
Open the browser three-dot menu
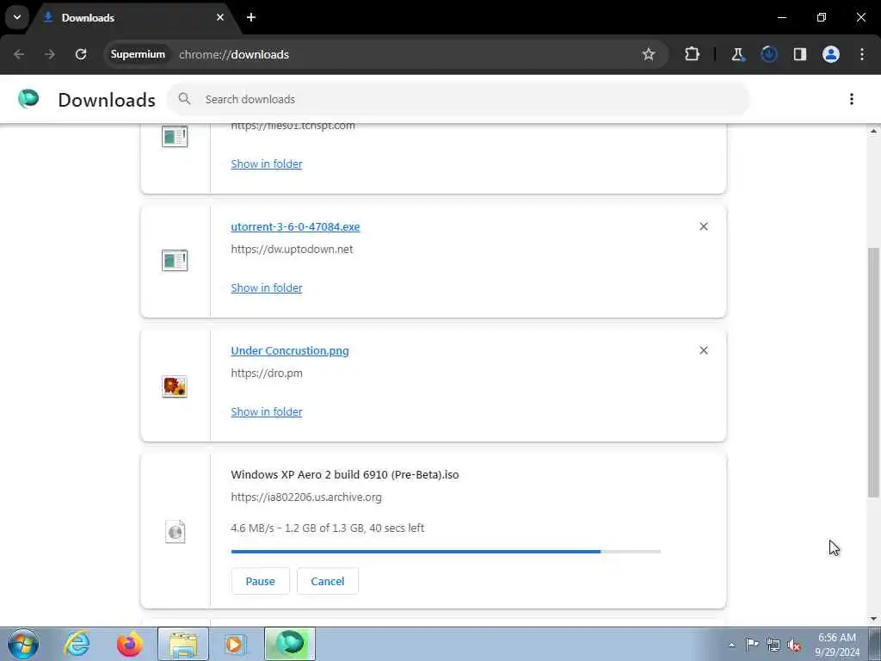(862, 54)
